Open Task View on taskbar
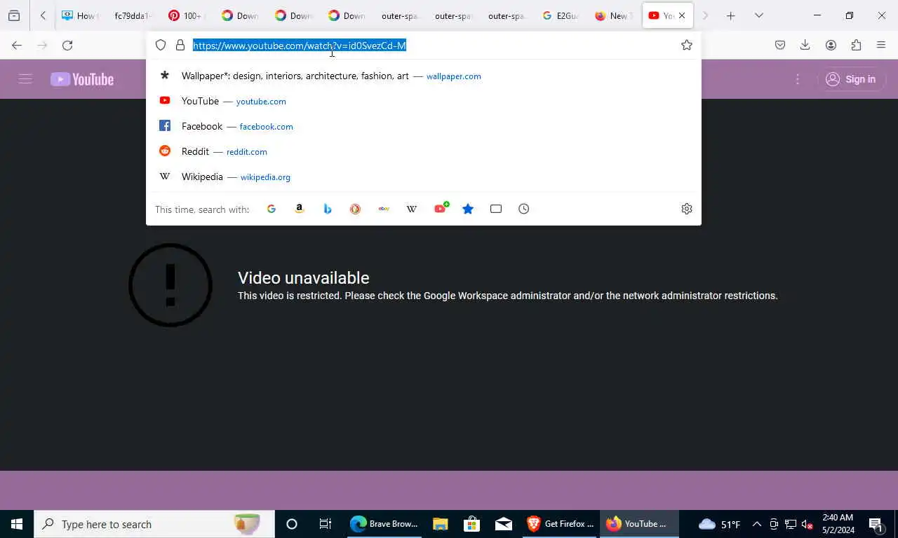The height and width of the screenshot is (538, 898). (326, 524)
